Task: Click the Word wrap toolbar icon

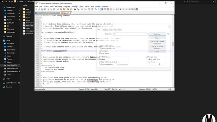Action: tap(96, 9)
